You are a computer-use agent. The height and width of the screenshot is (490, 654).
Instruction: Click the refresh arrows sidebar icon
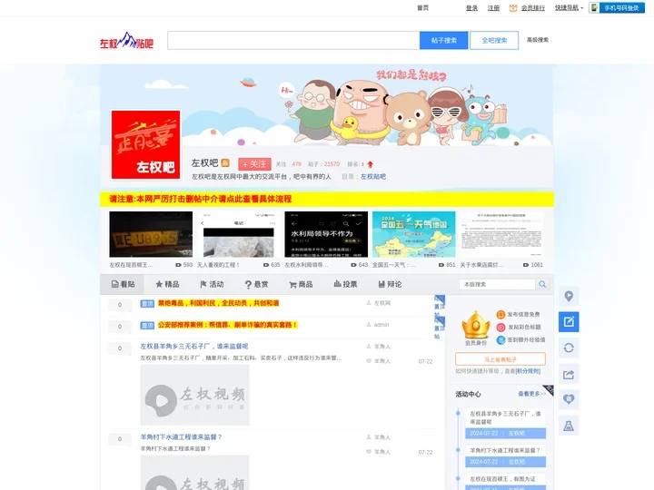569,348
